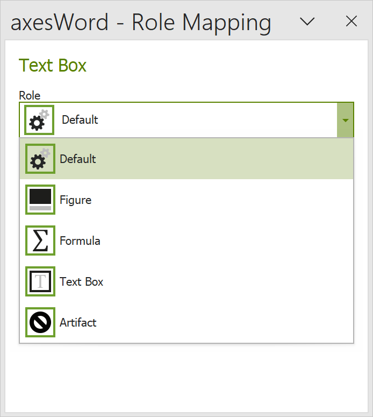Click the Figure role icon
Screen dimensions: 373x417
click(x=40, y=200)
